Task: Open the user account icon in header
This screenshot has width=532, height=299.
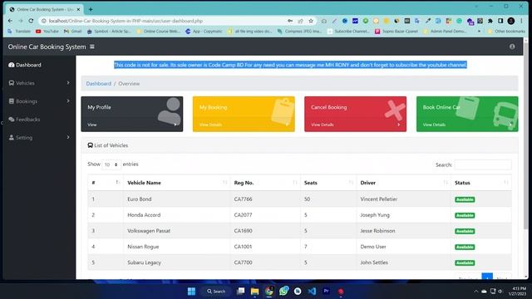Action: click(x=512, y=47)
